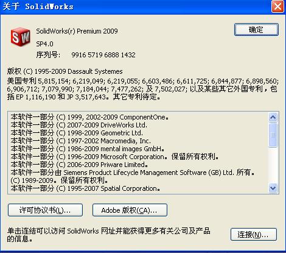Select the Microsoft Corporation copyright line
This screenshot has width=286, height=253.
tap(115, 157)
